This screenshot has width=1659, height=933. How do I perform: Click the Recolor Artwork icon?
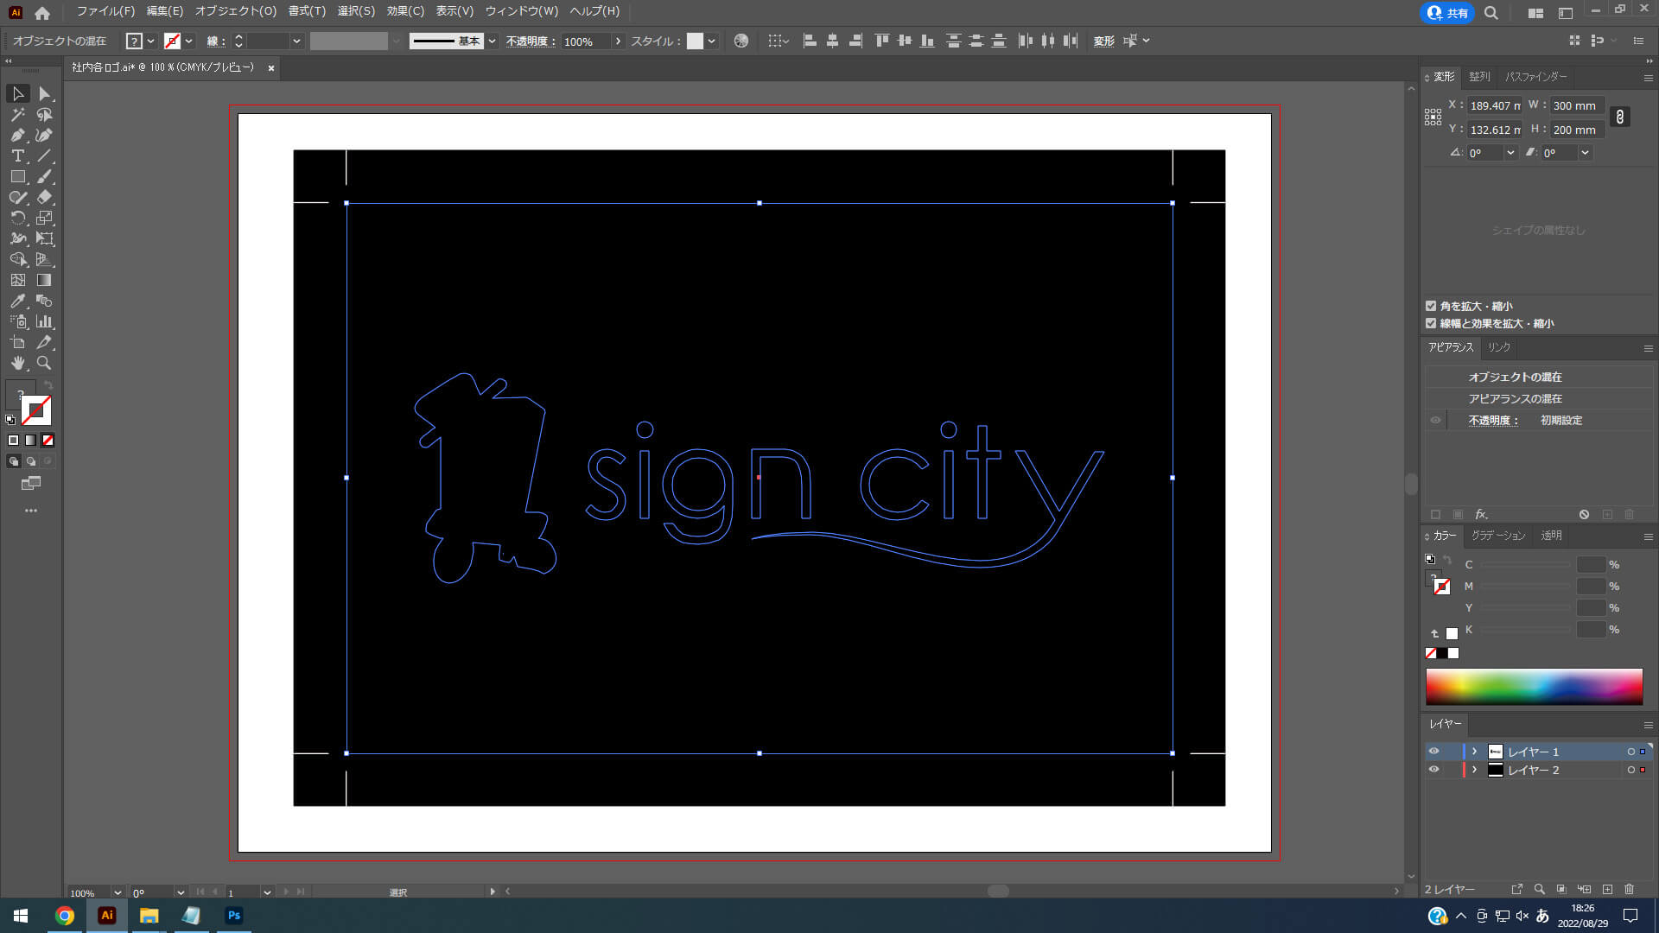click(741, 41)
